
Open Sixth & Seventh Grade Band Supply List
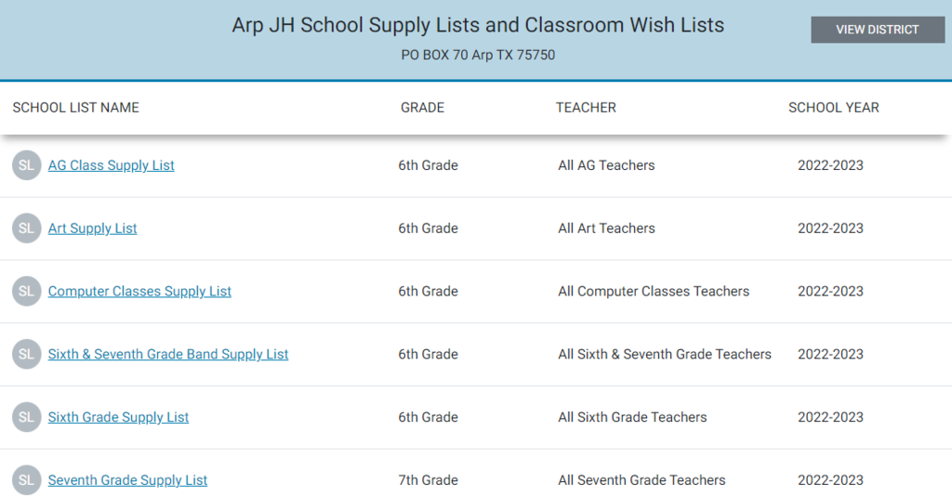(168, 354)
